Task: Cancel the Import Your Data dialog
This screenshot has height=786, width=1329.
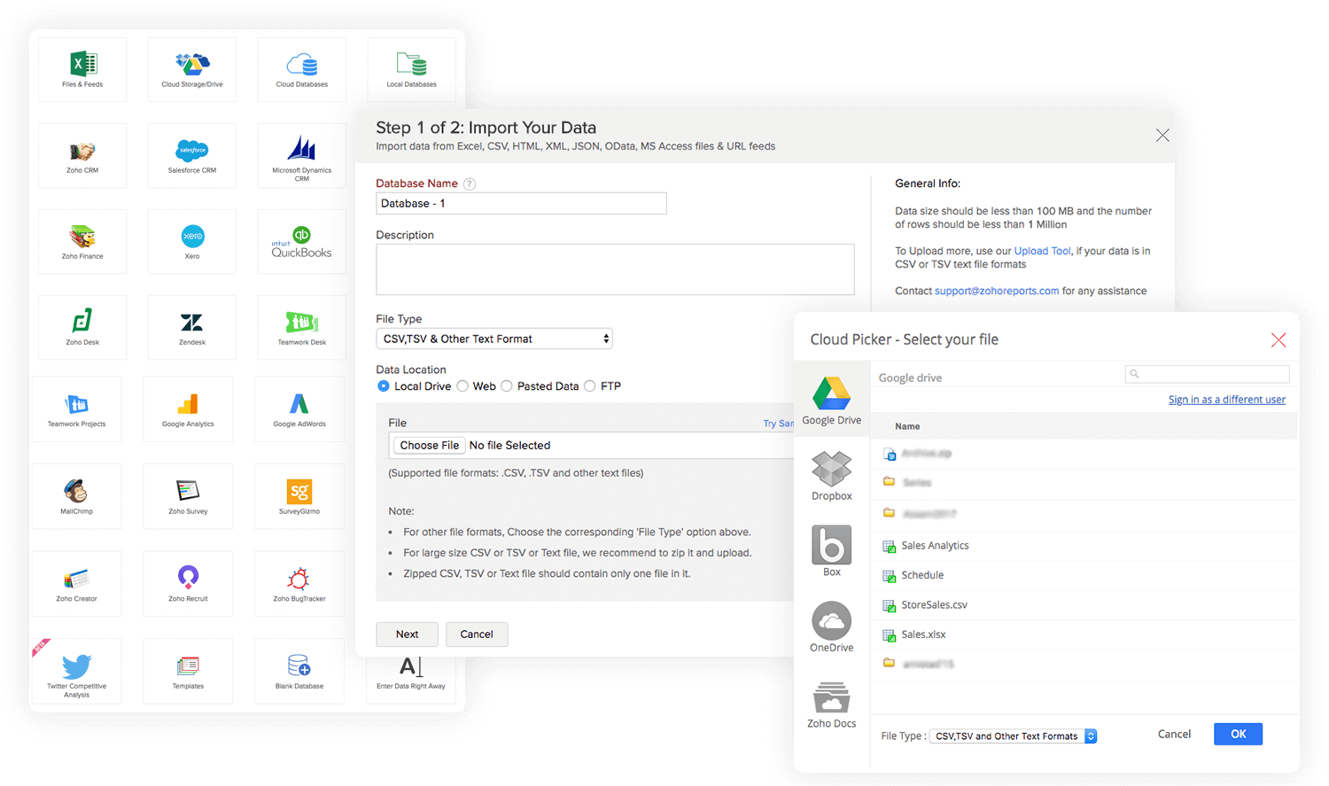Action: point(477,634)
